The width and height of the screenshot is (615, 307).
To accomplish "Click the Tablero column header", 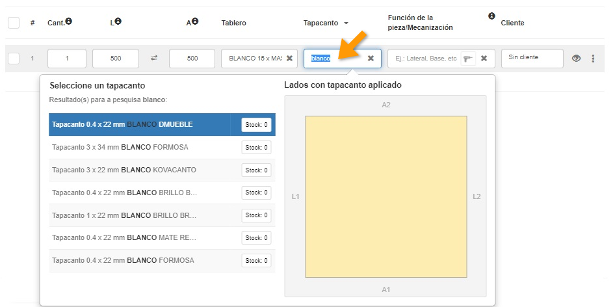I will 234,23.
